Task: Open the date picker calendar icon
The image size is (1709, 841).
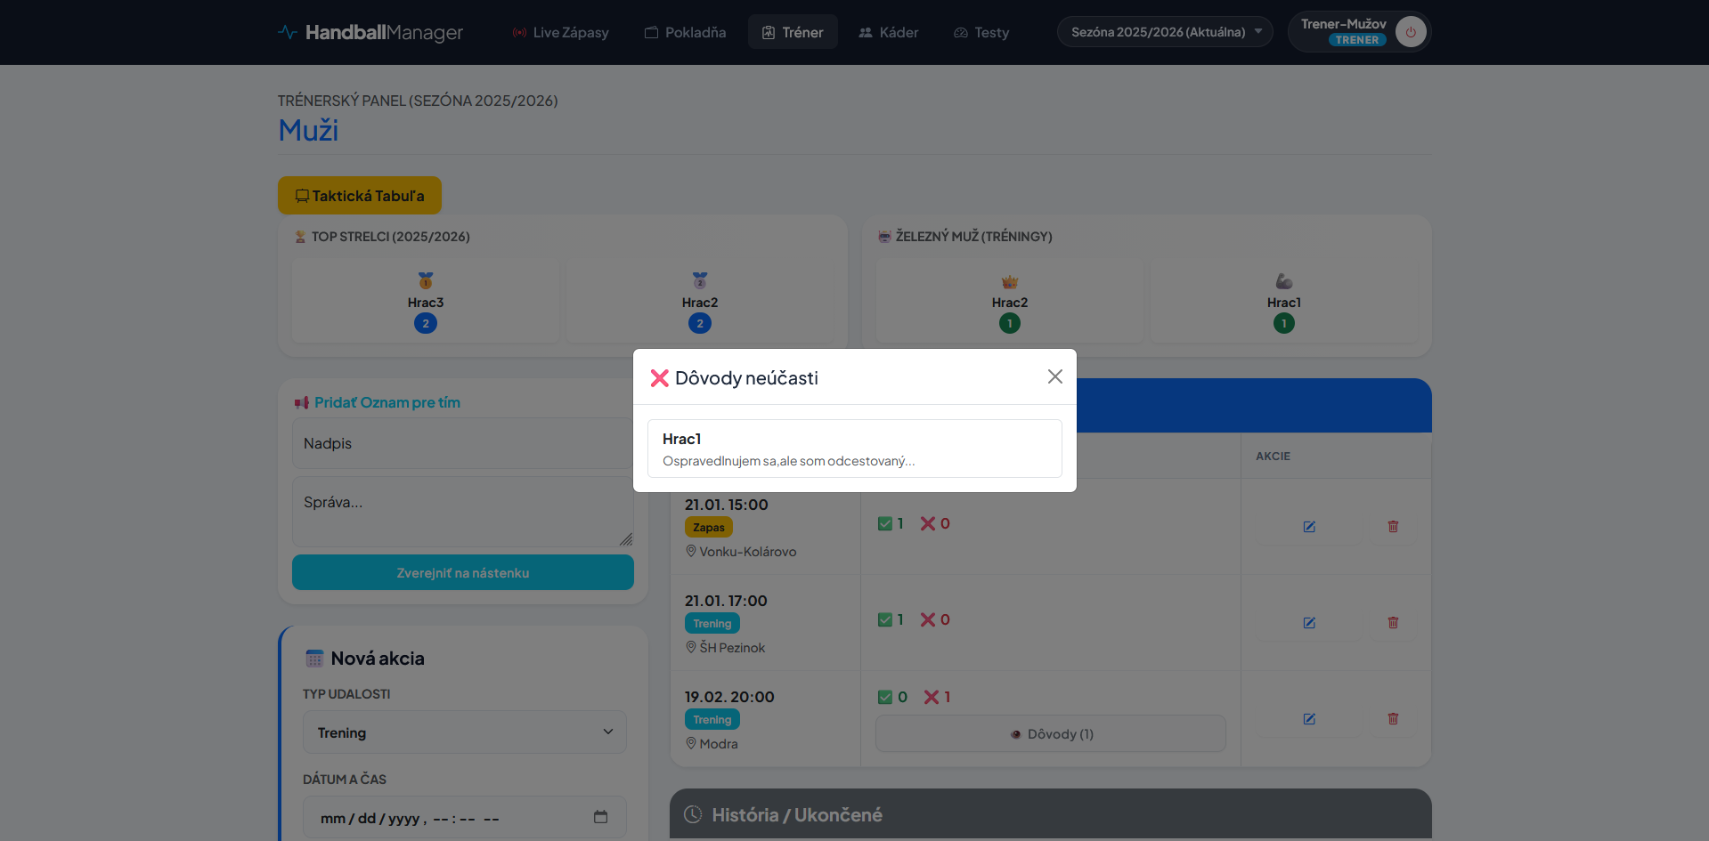Action: click(x=600, y=817)
